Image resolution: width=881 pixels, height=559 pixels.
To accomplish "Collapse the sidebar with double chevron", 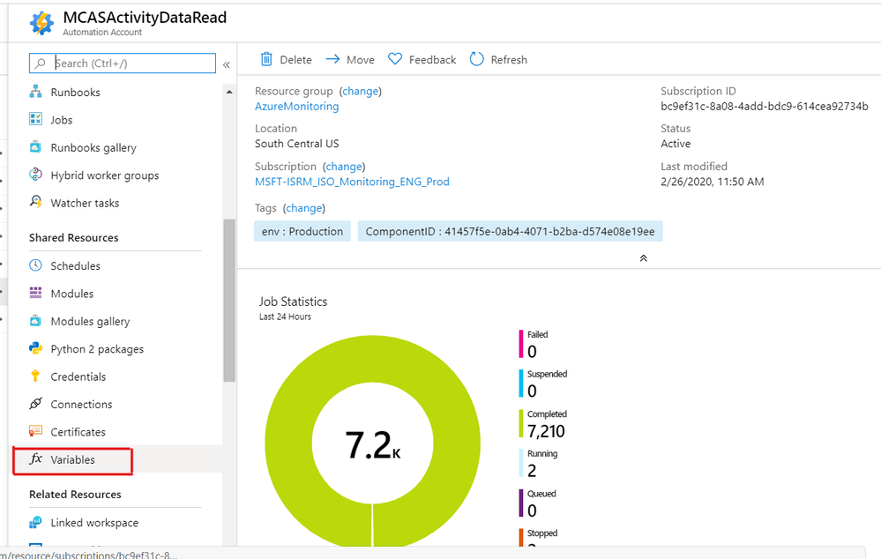I will tap(227, 64).
